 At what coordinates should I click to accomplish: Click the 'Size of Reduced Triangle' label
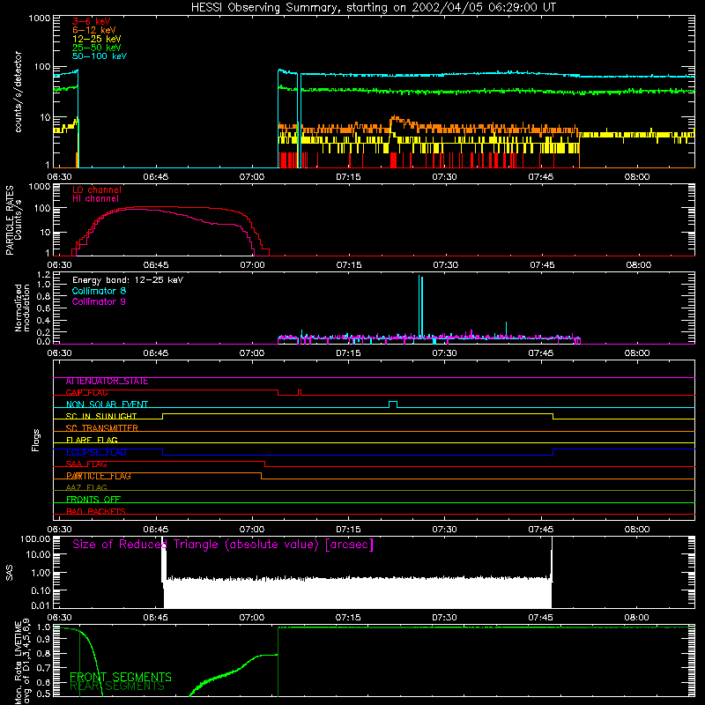pos(223,545)
